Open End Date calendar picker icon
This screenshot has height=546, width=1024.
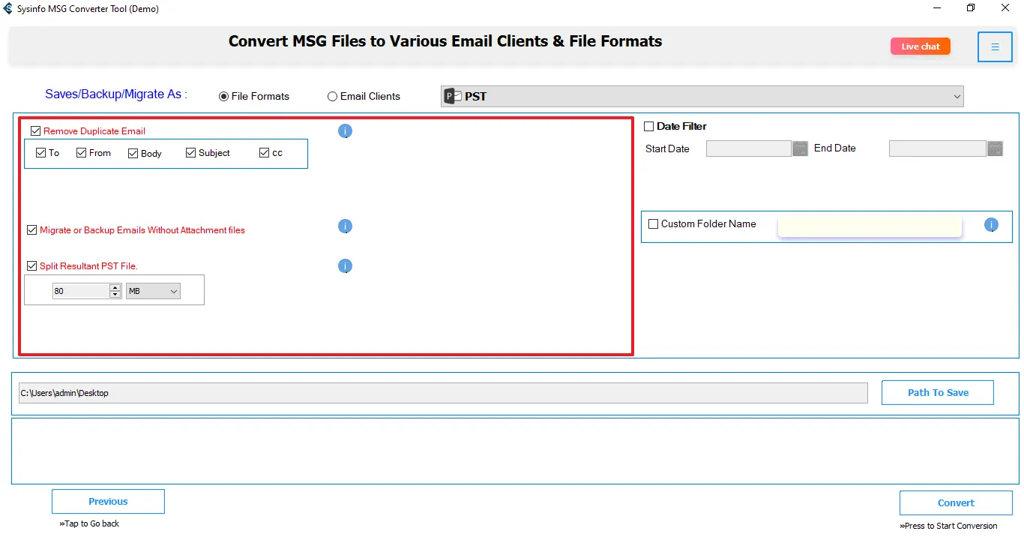tap(995, 148)
